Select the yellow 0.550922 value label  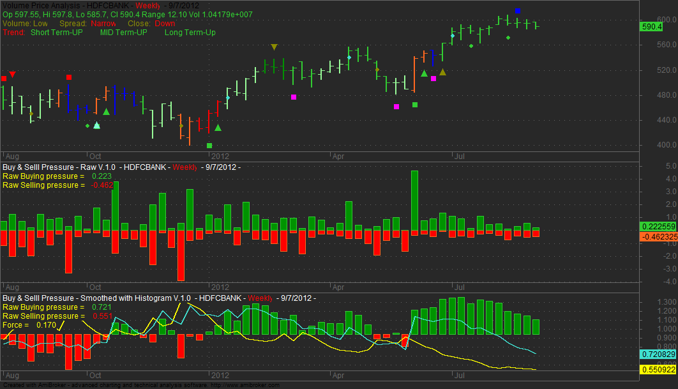point(658,370)
